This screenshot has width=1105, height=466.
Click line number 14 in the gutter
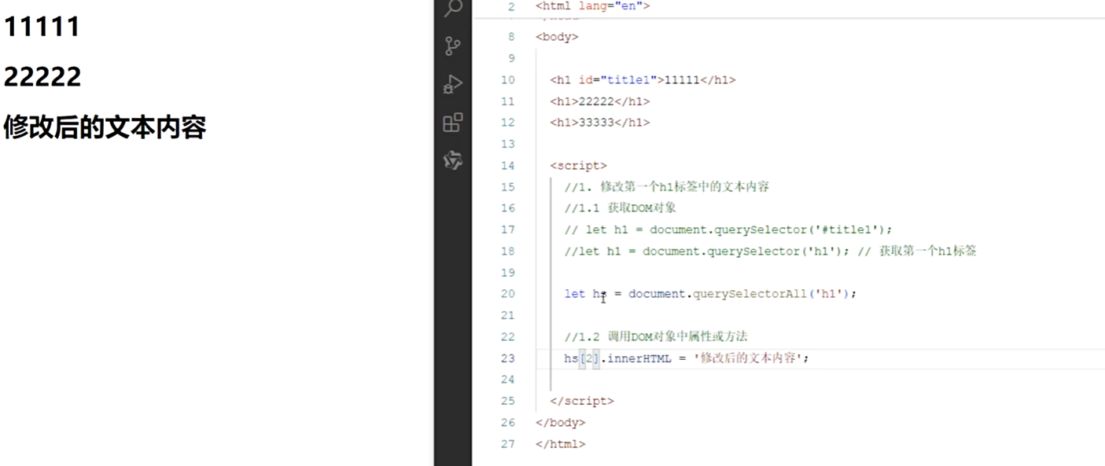pos(507,165)
